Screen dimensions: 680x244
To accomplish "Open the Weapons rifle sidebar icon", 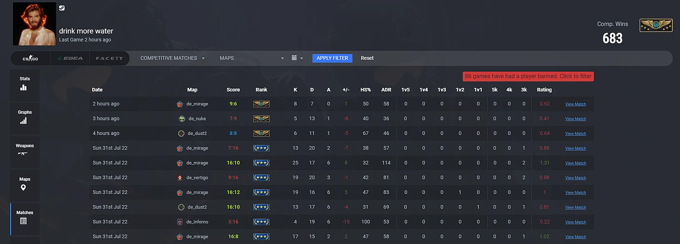I will (x=23, y=153).
